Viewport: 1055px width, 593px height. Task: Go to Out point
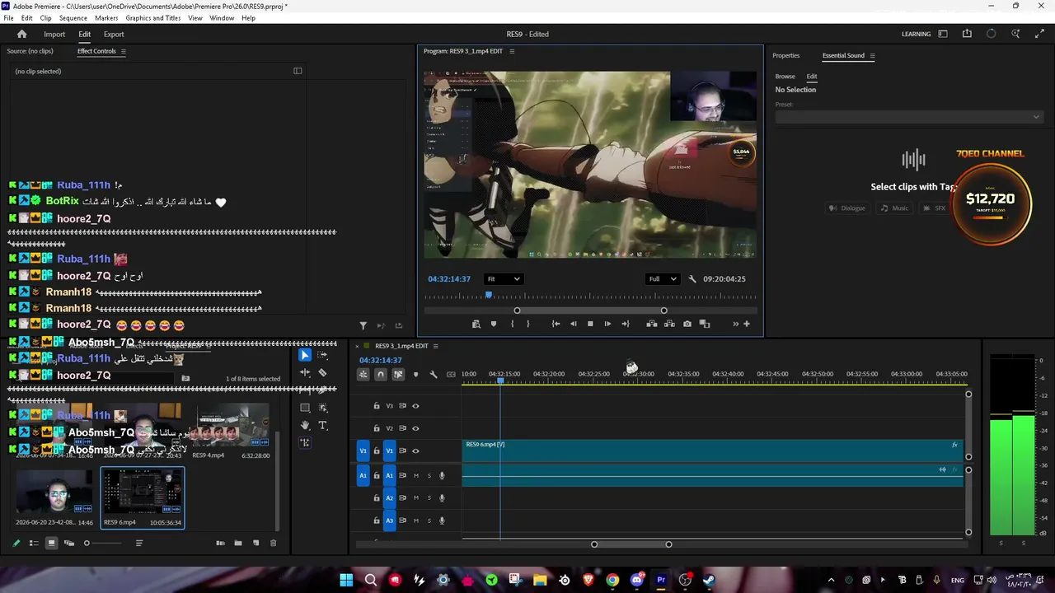tap(626, 324)
